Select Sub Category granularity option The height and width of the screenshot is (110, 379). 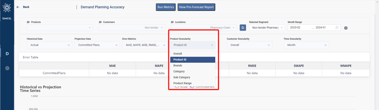tap(193, 77)
